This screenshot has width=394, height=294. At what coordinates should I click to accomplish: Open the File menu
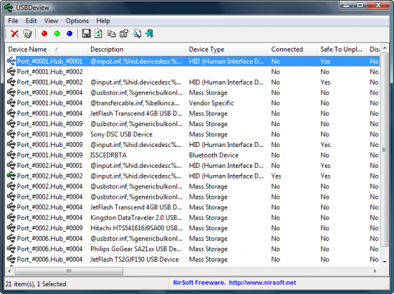click(13, 21)
